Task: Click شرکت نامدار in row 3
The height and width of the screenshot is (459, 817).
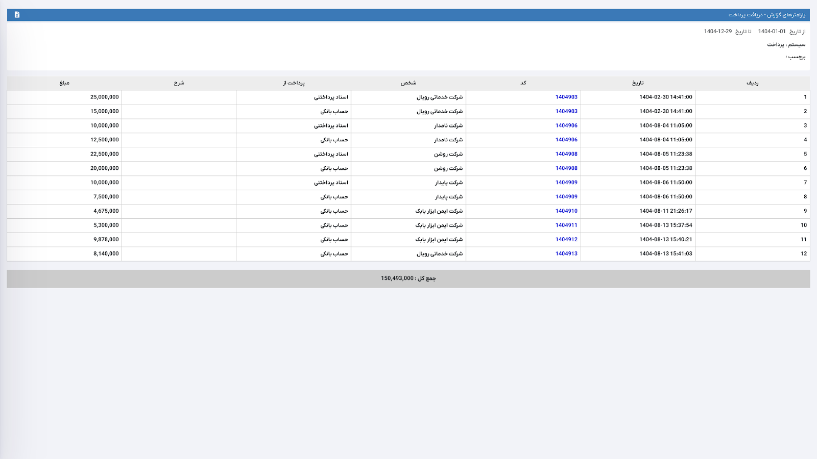Action: (448, 125)
